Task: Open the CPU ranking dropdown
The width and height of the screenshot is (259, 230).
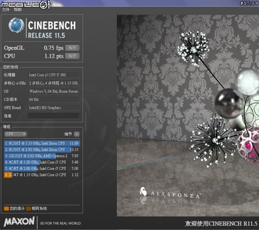Action: [15, 134]
